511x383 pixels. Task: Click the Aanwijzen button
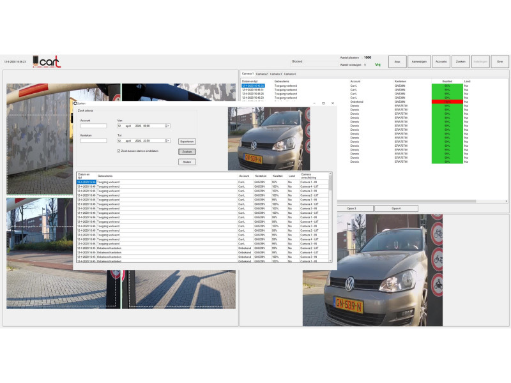420,61
